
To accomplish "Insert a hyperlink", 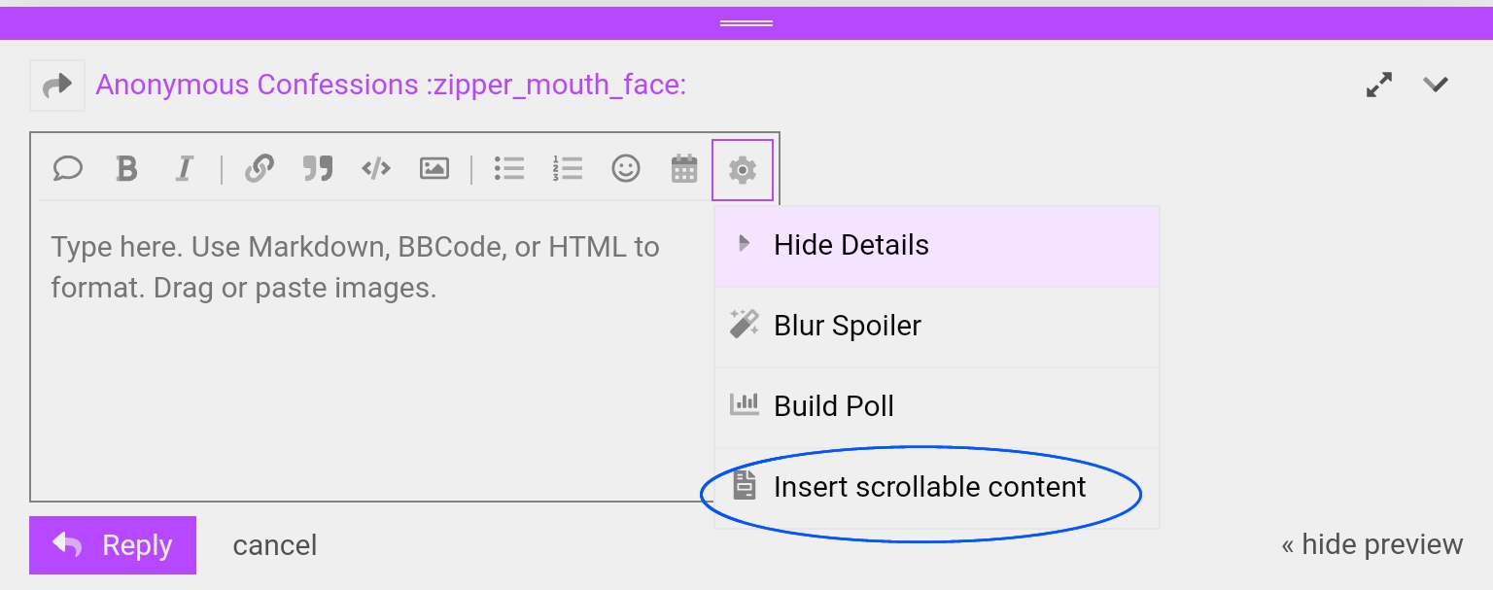I will [258, 169].
